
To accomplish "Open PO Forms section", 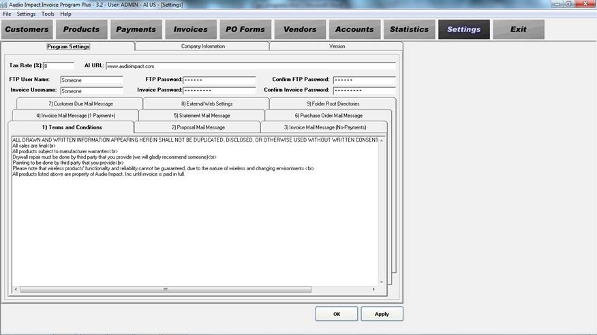I will click(x=245, y=29).
